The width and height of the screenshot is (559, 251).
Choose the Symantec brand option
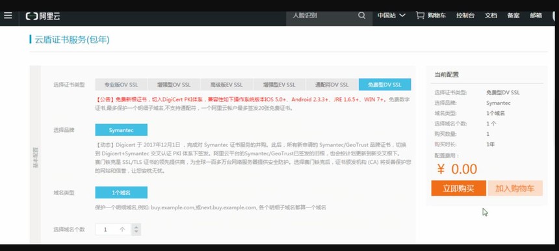pyautogui.click(x=121, y=130)
